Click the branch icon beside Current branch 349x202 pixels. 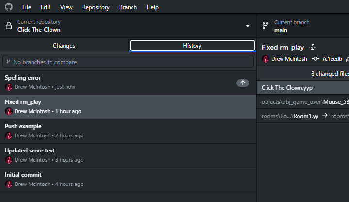266,26
